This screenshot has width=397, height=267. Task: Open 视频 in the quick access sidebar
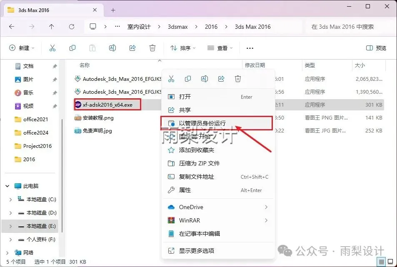click(x=28, y=106)
